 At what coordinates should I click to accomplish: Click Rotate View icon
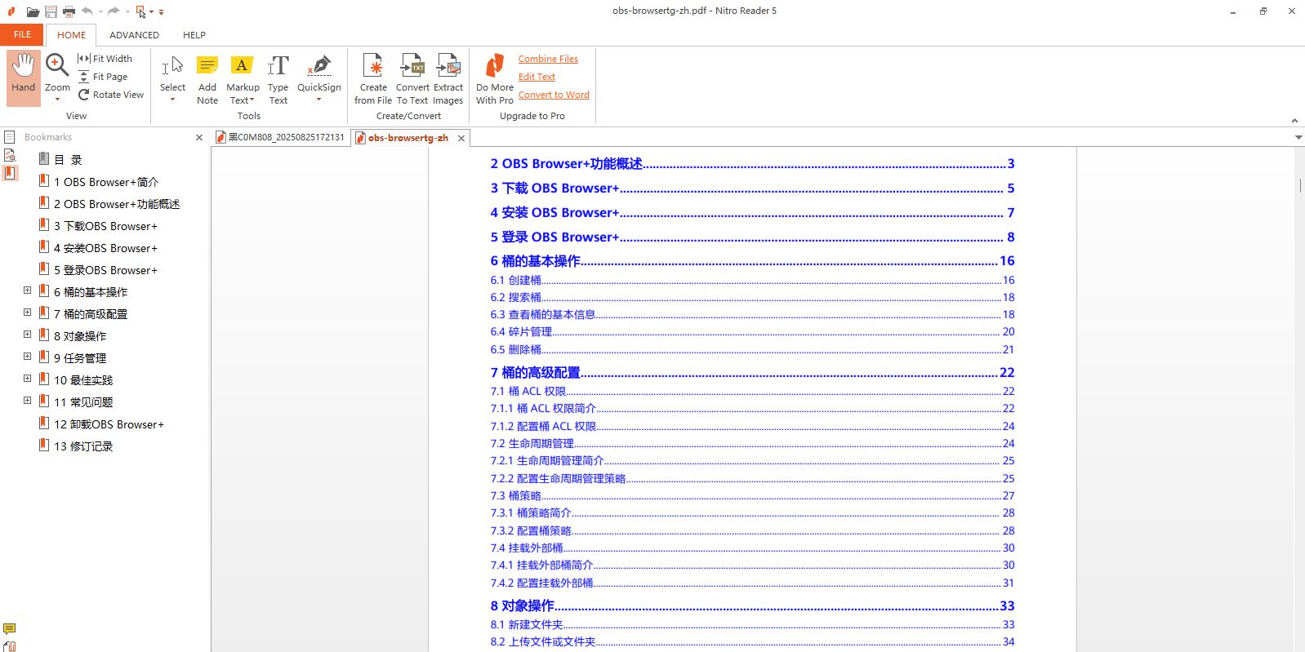pyautogui.click(x=84, y=95)
